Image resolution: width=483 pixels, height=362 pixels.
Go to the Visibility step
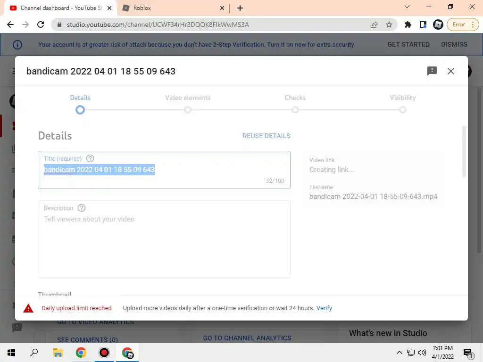click(x=403, y=104)
